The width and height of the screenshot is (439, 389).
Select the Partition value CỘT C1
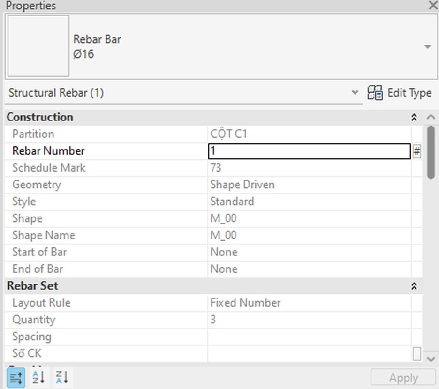click(228, 134)
